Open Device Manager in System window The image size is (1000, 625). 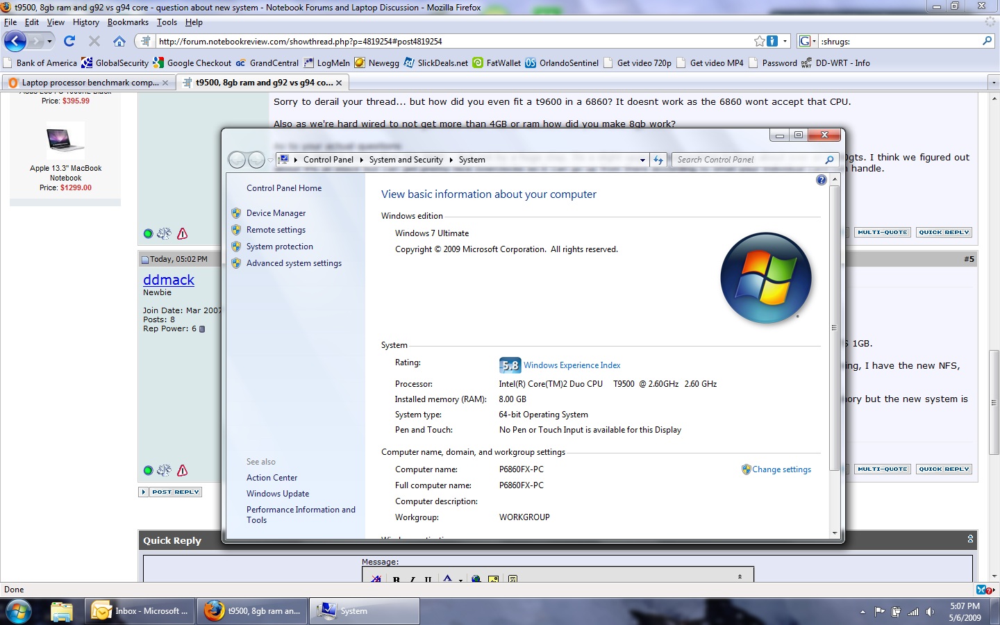pyautogui.click(x=276, y=213)
